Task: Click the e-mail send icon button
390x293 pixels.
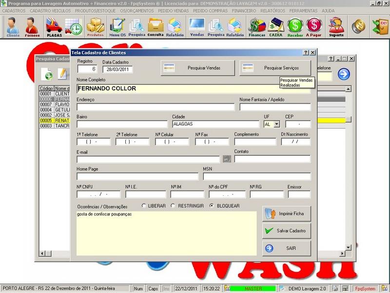Action: [227, 159]
